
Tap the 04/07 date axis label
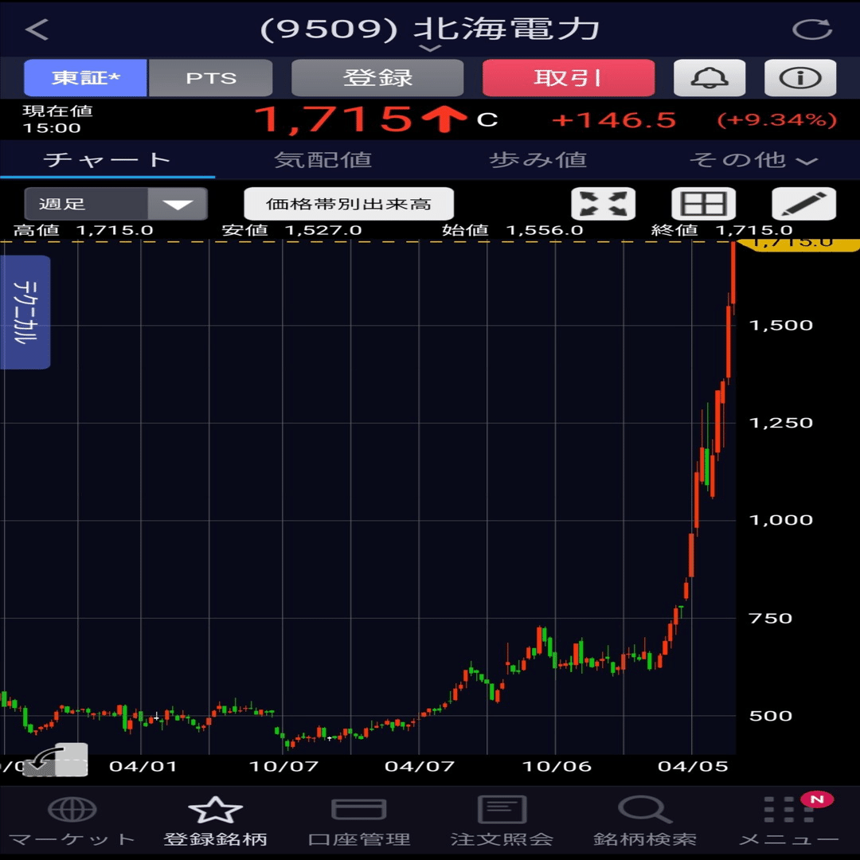point(420,766)
